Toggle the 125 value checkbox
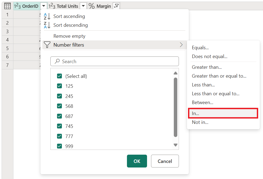This screenshot has width=263, height=179. point(59,86)
